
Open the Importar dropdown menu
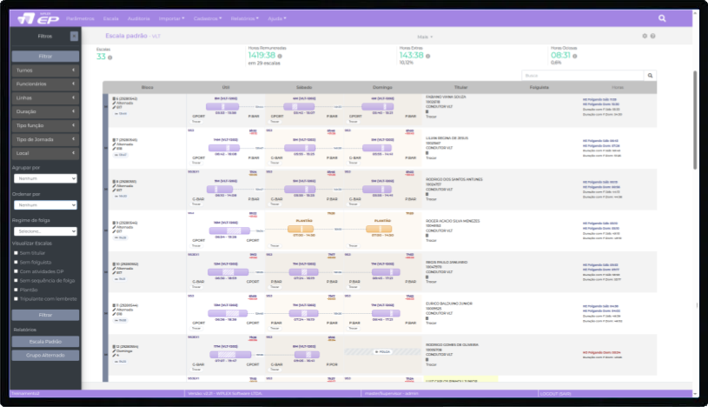172,18
